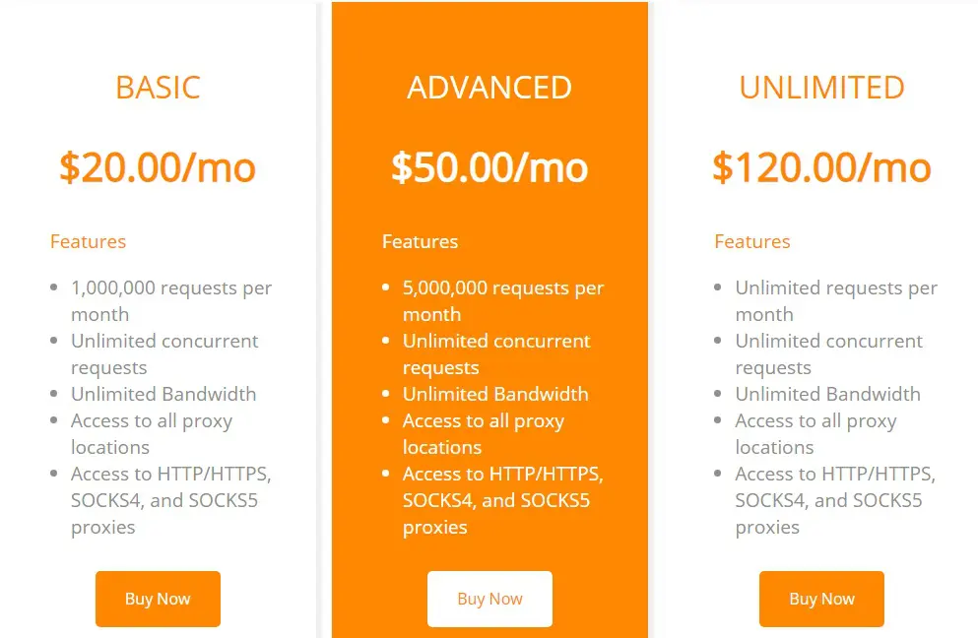Select the BASIC plan heading
Image resolution: width=978 pixels, height=638 pixels.
(158, 88)
